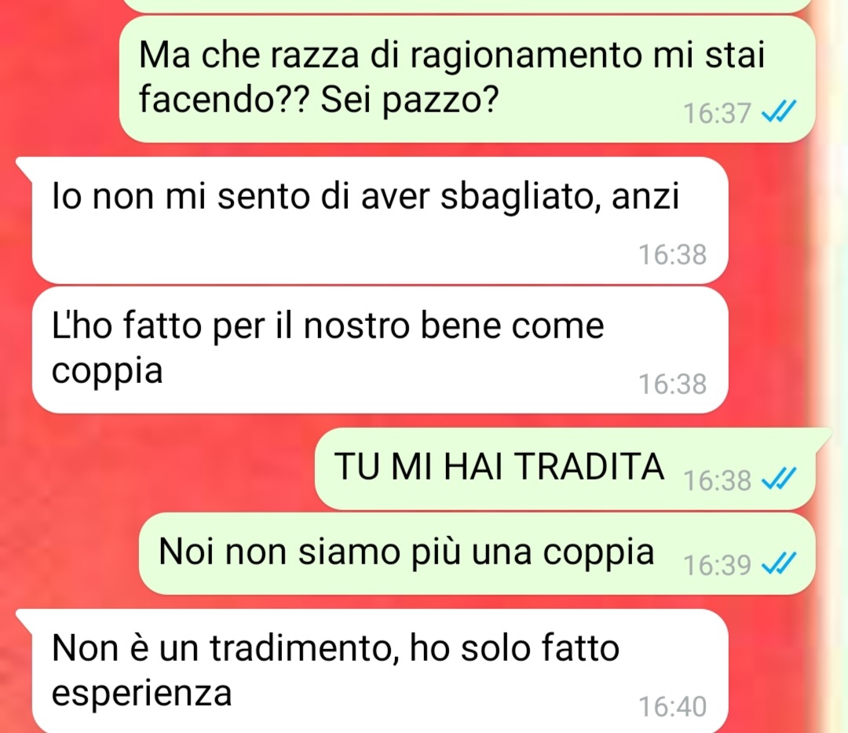Tap the blue read ticks beside 16:37
848x733 pixels.
[x=779, y=112]
